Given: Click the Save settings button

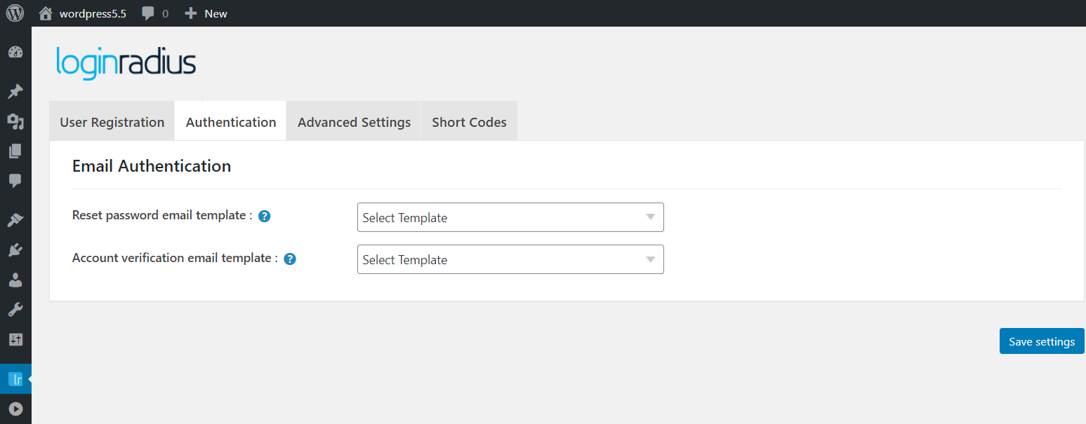Looking at the screenshot, I should pyautogui.click(x=1041, y=341).
